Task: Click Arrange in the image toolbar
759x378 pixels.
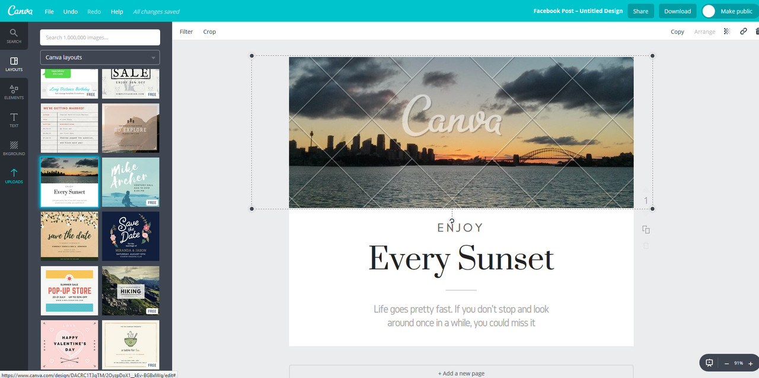Action: [x=704, y=31]
